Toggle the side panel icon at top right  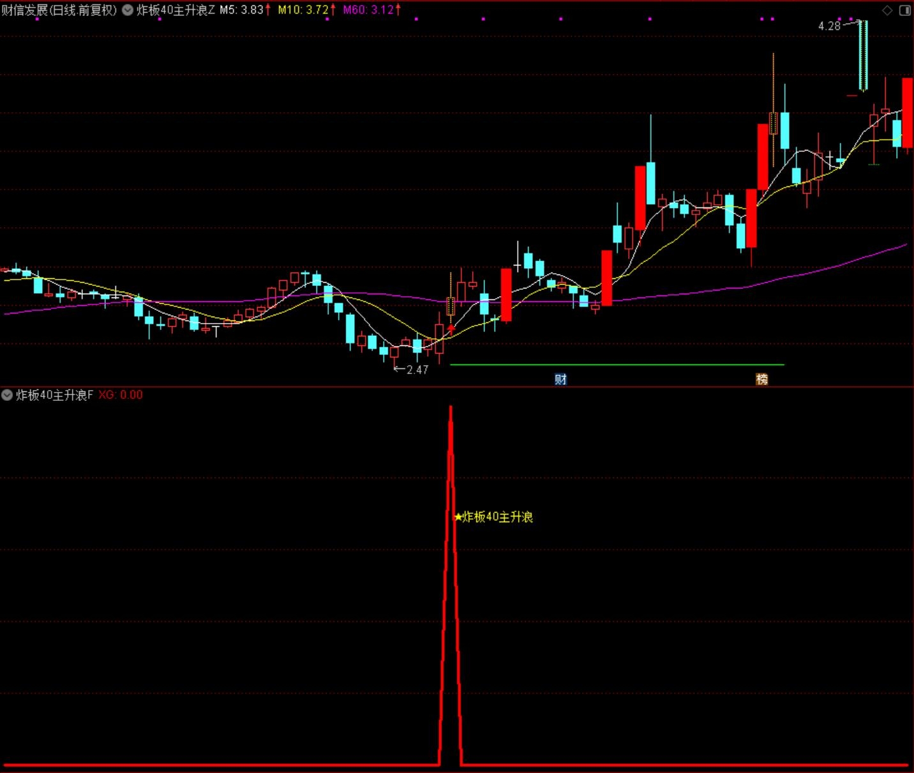(905, 10)
